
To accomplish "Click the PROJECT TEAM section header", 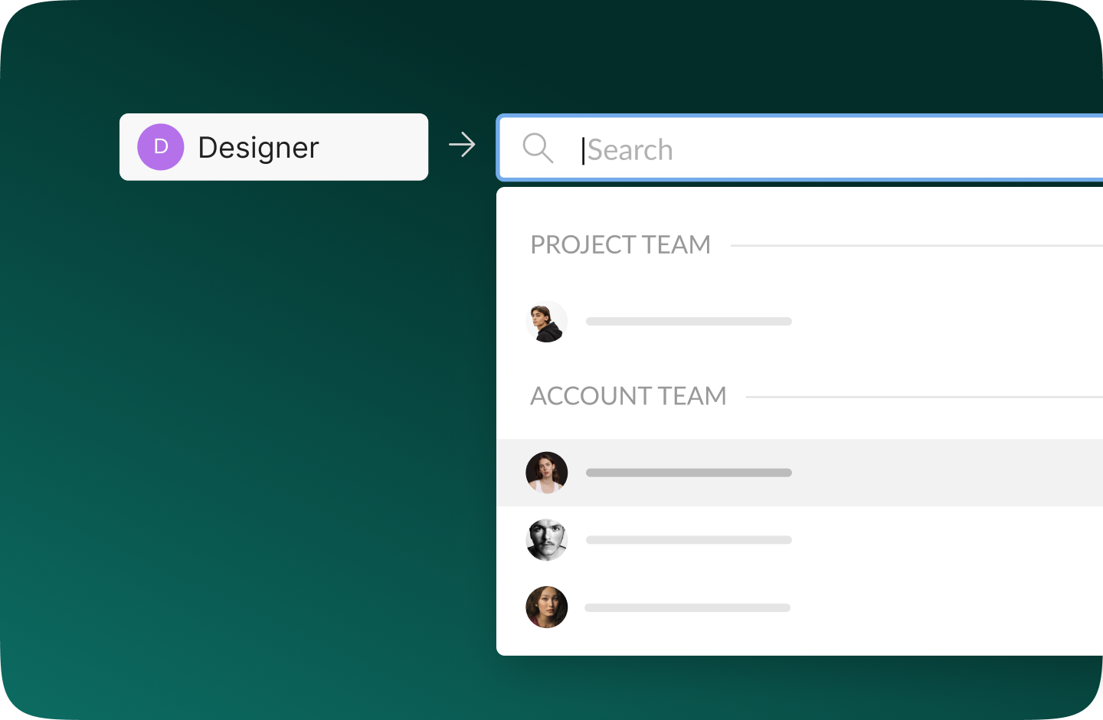I will pyautogui.click(x=620, y=245).
